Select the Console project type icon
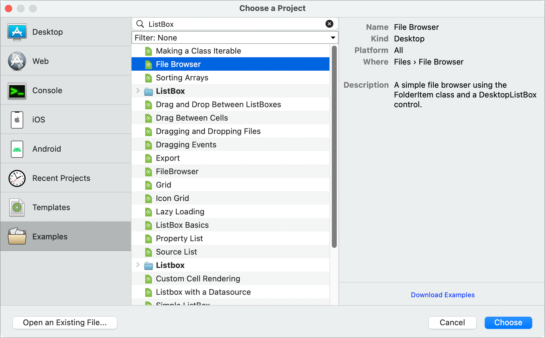The width and height of the screenshot is (545, 338). [17, 90]
